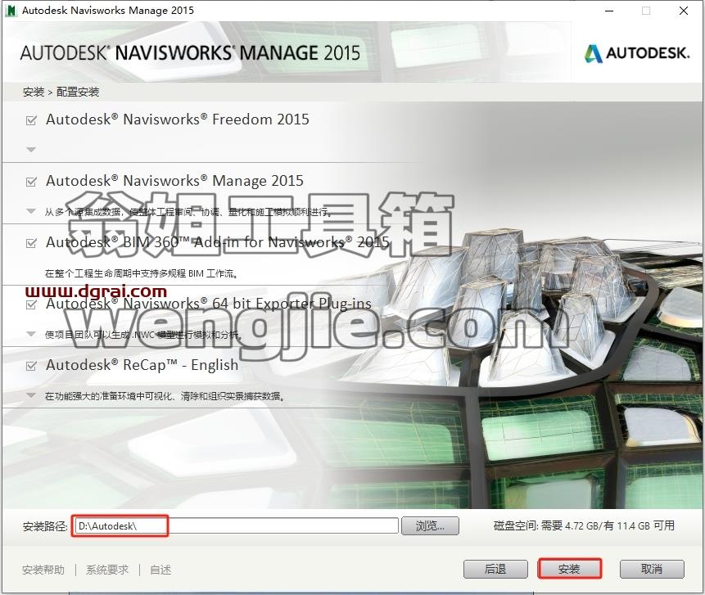Click the Navisworks app icon in title bar

click(11, 11)
